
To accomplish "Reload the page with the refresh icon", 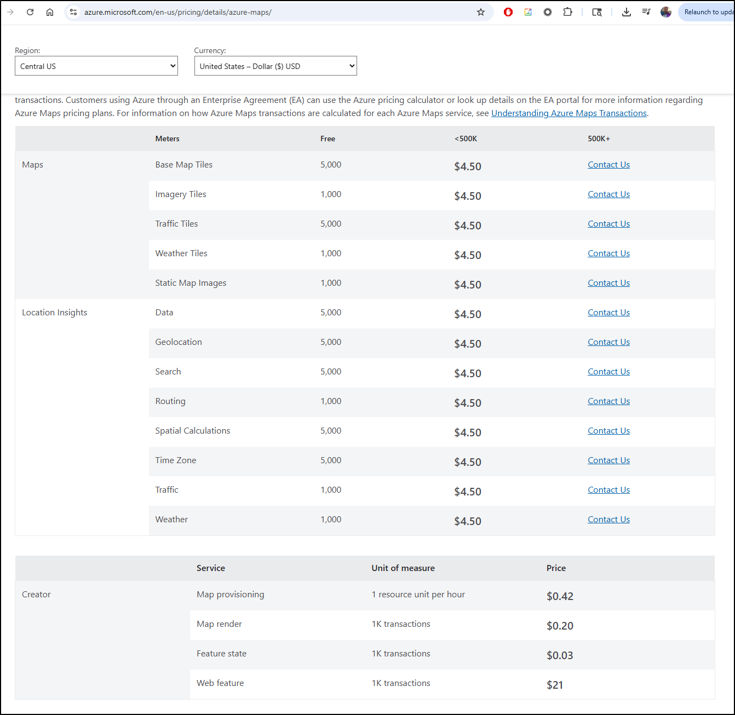I will 30,12.
